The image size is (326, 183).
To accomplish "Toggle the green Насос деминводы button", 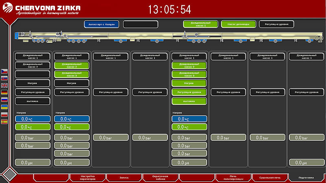I will [238, 24].
